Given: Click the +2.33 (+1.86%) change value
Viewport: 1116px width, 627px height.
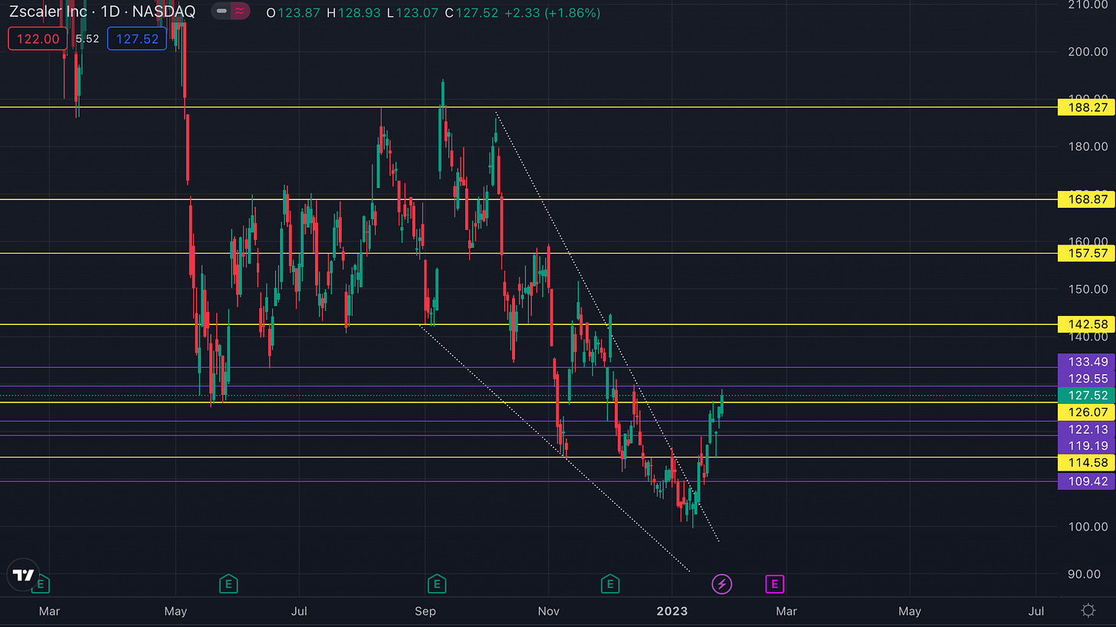Looking at the screenshot, I should pos(553,13).
